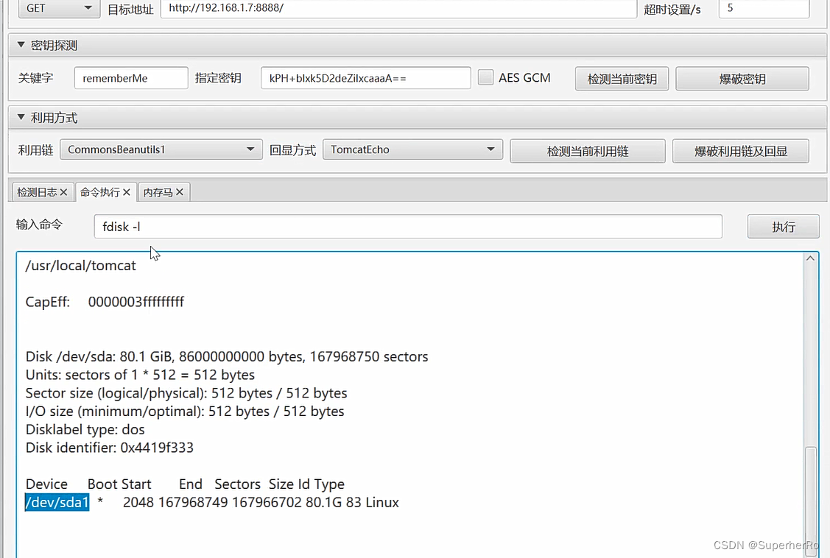Collapse the 密钥探测 section
The image size is (830, 558).
click(x=21, y=45)
